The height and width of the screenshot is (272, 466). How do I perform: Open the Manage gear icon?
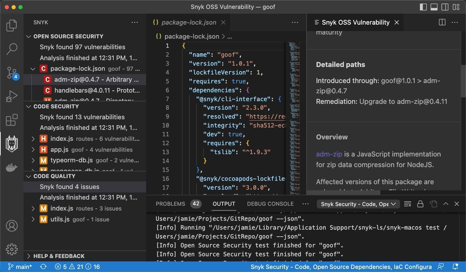pos(12,249)
